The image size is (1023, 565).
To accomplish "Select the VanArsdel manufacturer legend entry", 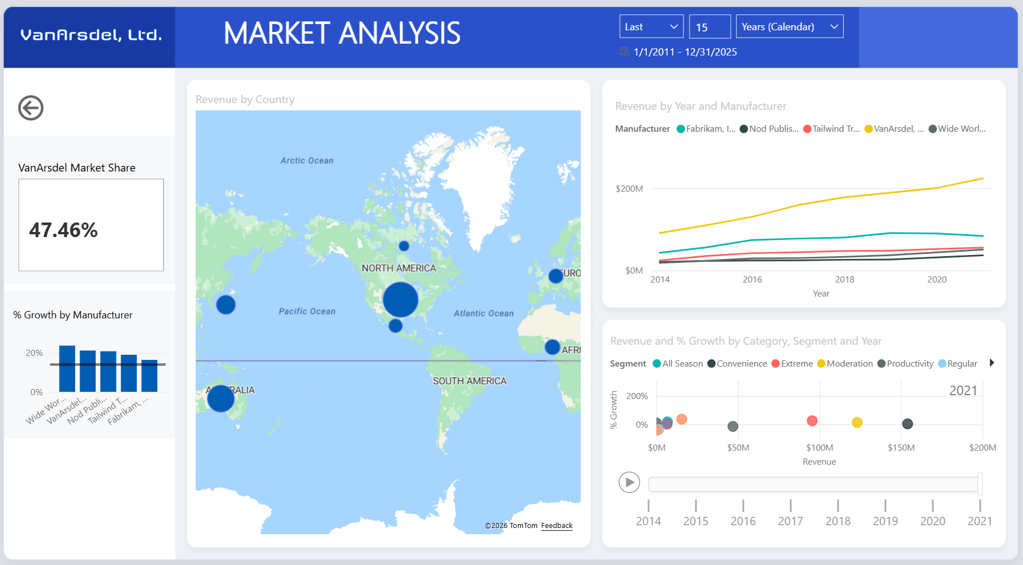I will tap(894, 129).
